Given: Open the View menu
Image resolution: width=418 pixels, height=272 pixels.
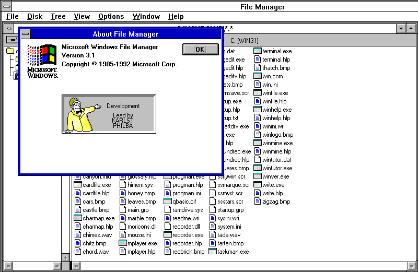Looking at the screenshot, I should tap(82, 17).
